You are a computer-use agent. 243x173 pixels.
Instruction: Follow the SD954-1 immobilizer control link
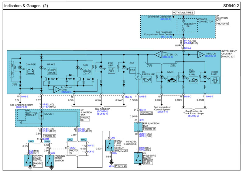(x=162, y=112)
